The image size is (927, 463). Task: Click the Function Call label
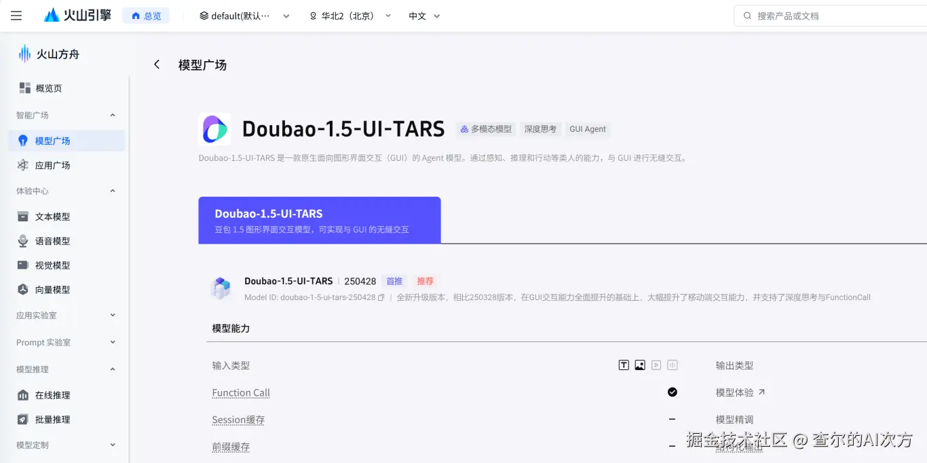pos(241,392)
